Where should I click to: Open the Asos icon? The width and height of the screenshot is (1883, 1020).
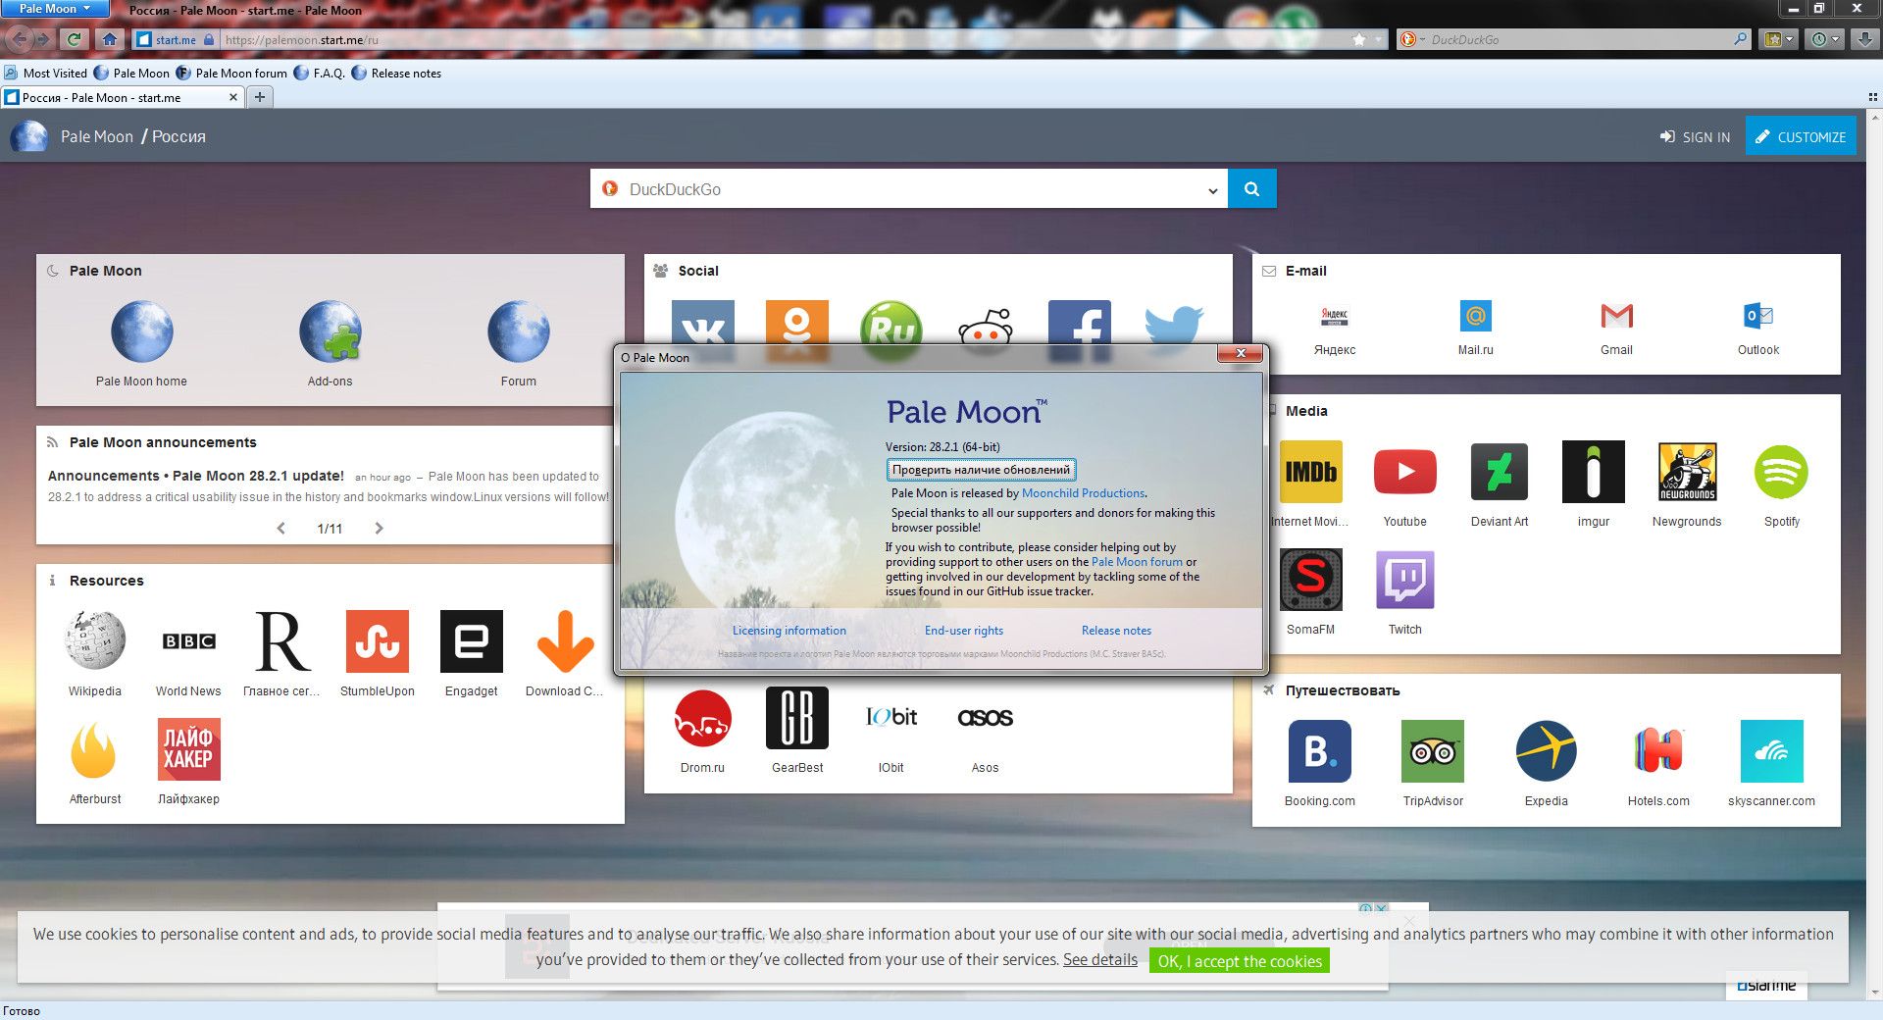click(x=985, y=718)
